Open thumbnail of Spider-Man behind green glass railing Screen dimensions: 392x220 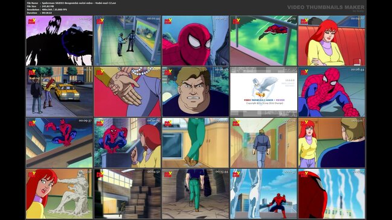pos(264,40)
